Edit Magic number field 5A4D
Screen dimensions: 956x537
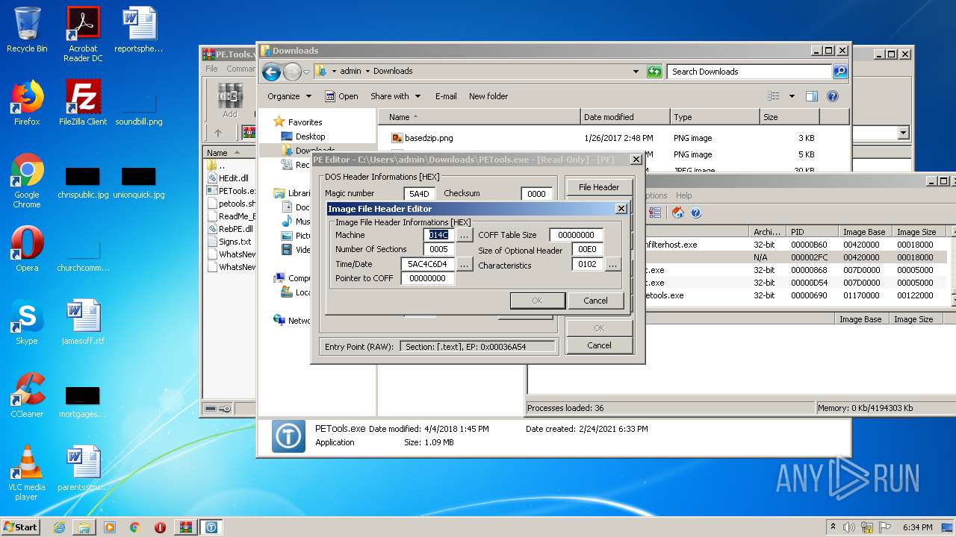419,194
